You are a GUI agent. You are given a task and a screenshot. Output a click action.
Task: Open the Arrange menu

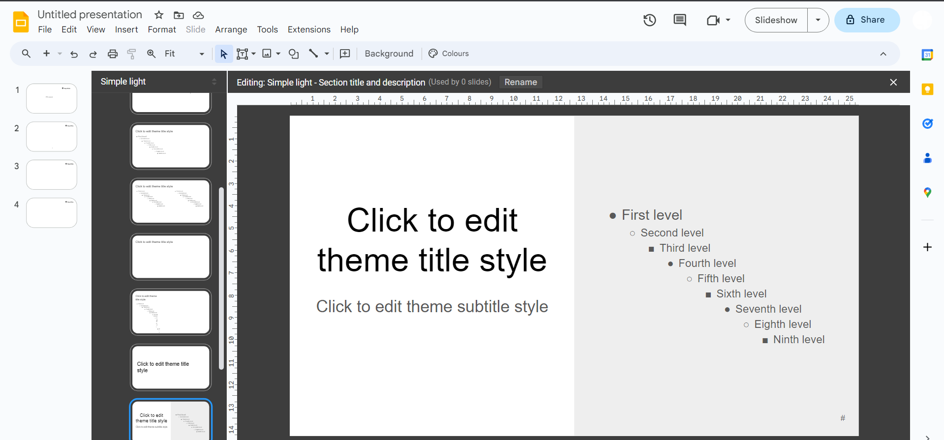point(231,29)
